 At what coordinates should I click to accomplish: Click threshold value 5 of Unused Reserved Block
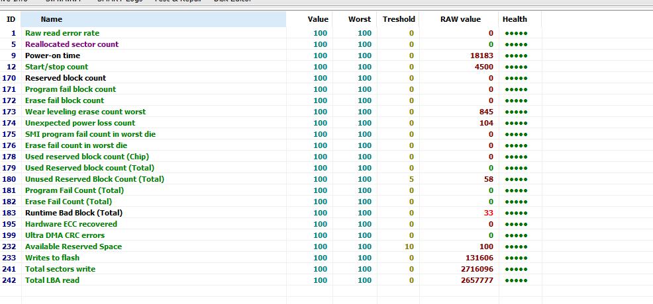pyautogui.click(x=411, y=179)
